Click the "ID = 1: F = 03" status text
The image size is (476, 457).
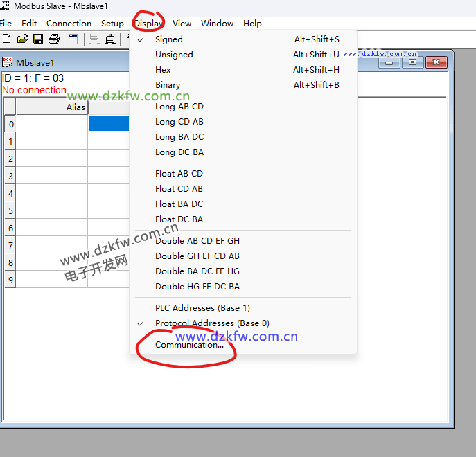(x=33, y=78)
